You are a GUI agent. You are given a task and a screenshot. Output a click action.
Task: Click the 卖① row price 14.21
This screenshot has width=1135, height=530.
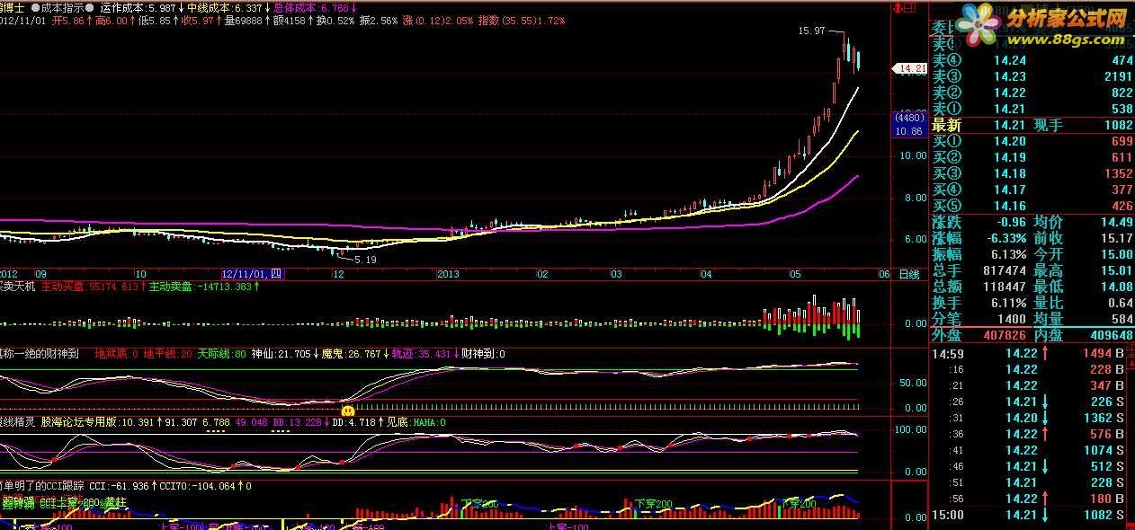pos(1009,110)
